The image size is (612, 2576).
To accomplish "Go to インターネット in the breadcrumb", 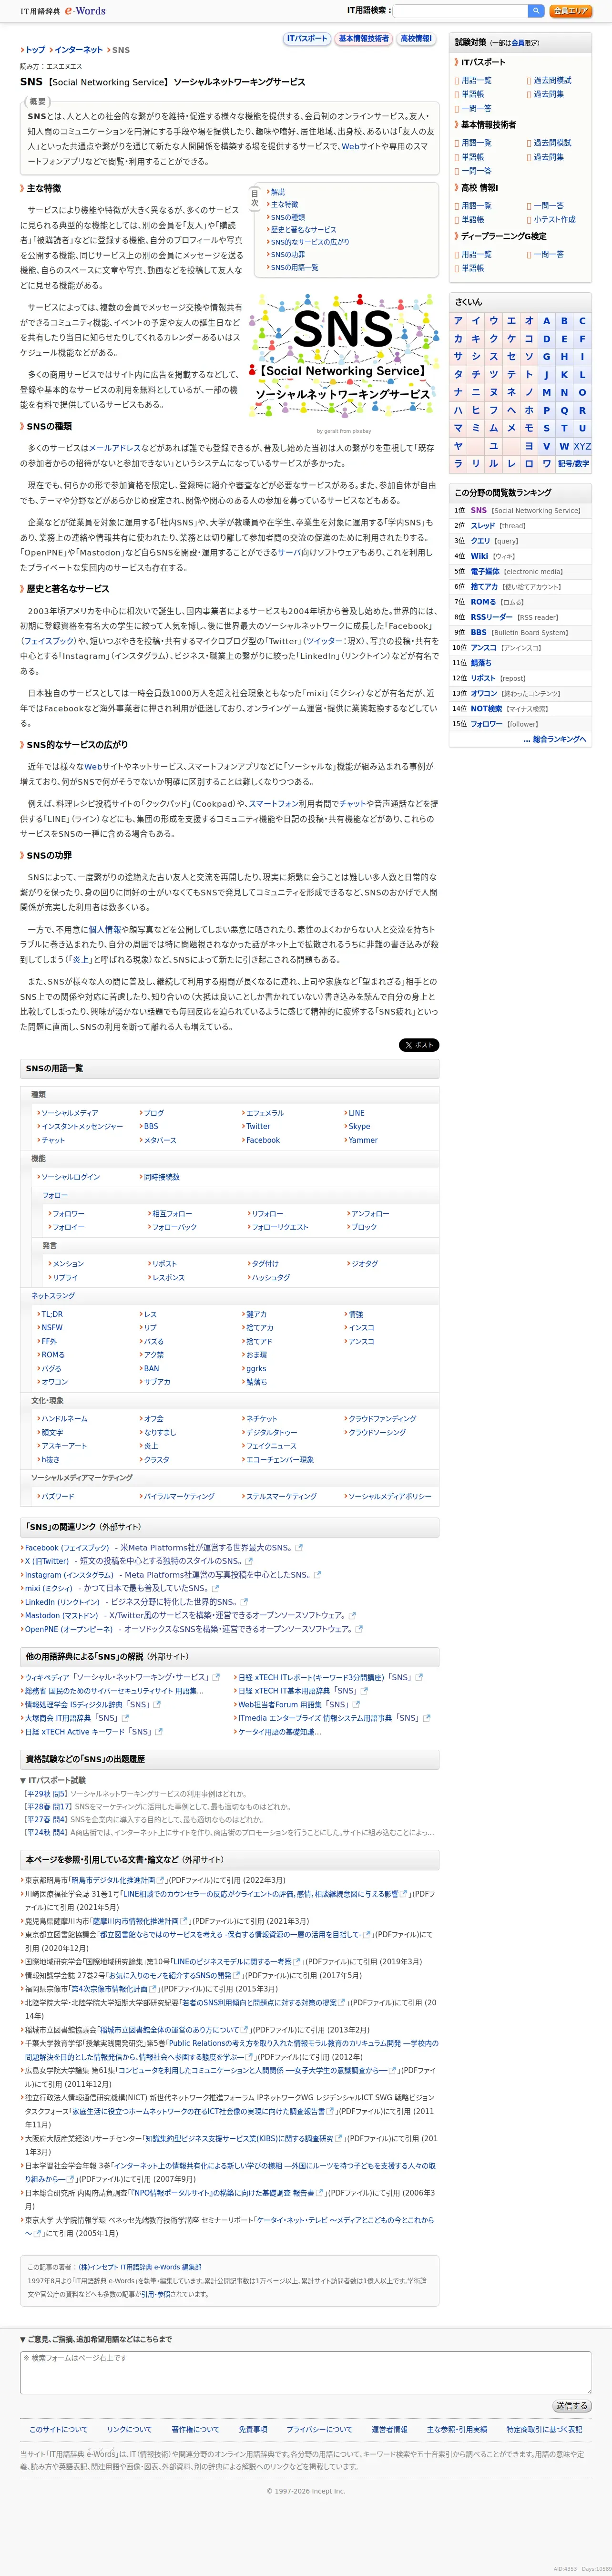I will 78,50.
